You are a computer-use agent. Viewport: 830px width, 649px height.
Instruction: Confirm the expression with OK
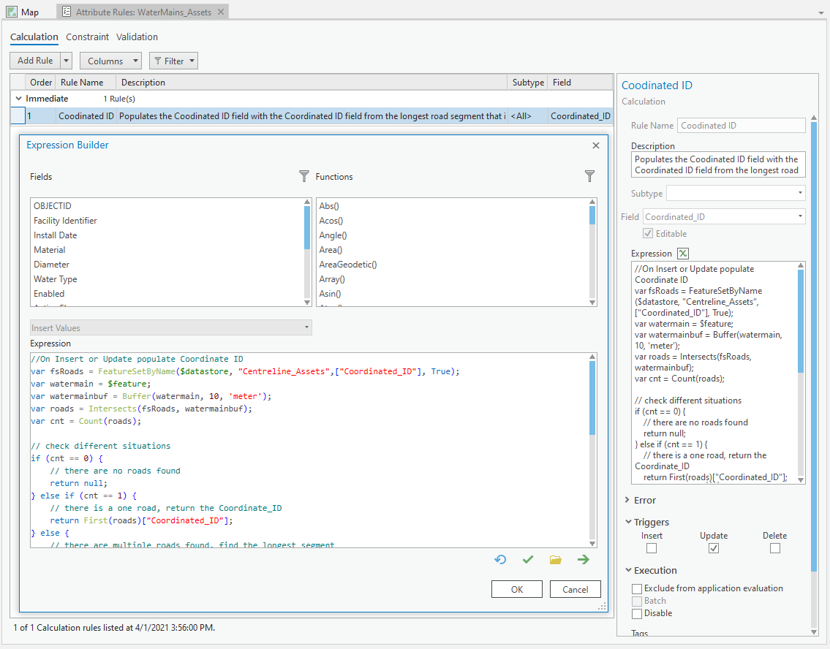coord(517,589)
